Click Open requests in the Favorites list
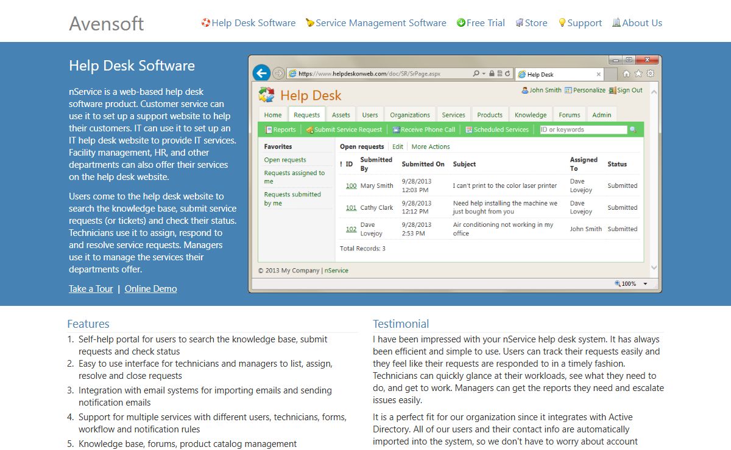 pyautogui.click(x=285, y=160)
